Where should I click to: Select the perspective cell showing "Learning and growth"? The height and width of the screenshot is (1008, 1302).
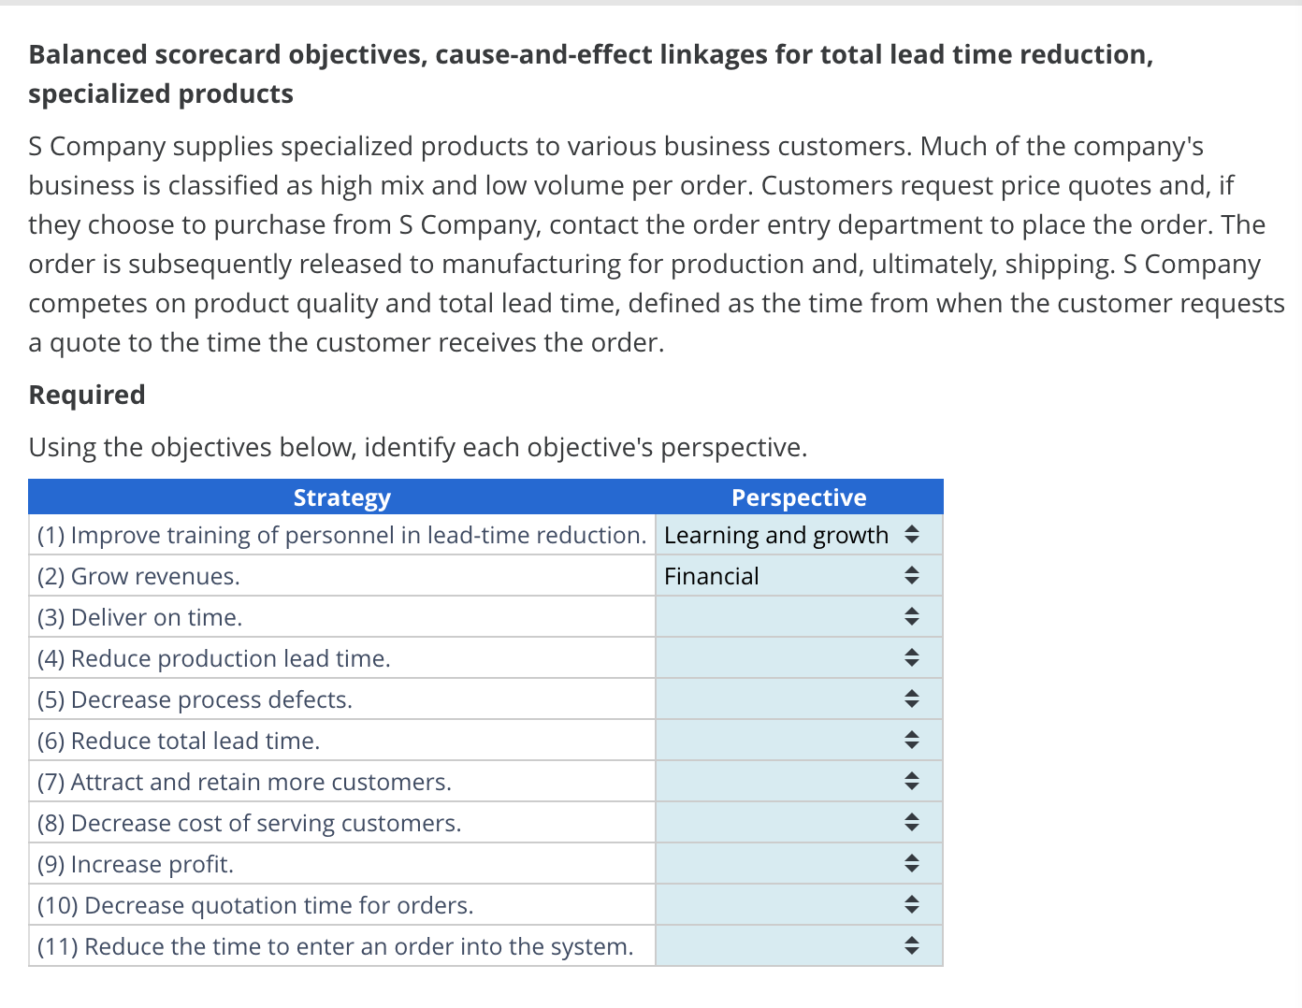point(776,534)
